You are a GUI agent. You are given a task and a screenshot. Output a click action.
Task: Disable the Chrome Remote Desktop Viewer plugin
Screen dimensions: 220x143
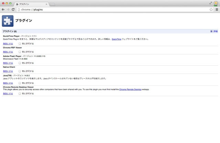coord(8,93)
